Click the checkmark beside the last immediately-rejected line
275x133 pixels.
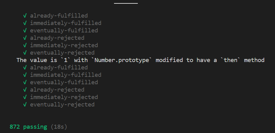25,97
